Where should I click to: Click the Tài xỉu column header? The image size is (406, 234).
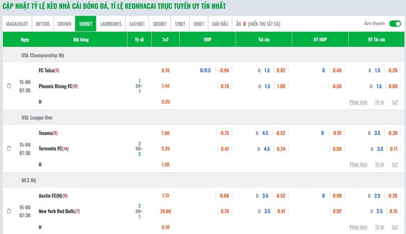[x=264, y=40]
